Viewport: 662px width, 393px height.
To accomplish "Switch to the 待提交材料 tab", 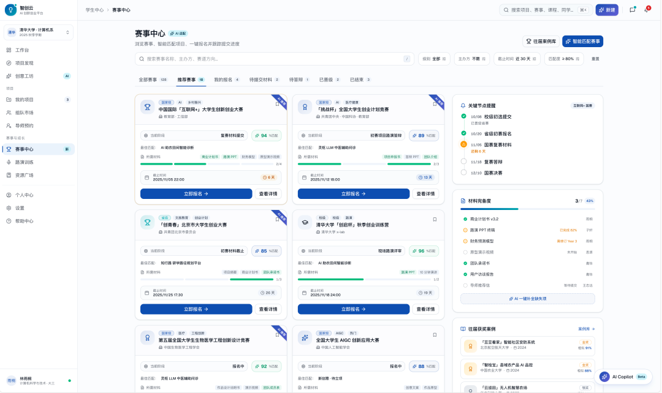I will (264, 80).
